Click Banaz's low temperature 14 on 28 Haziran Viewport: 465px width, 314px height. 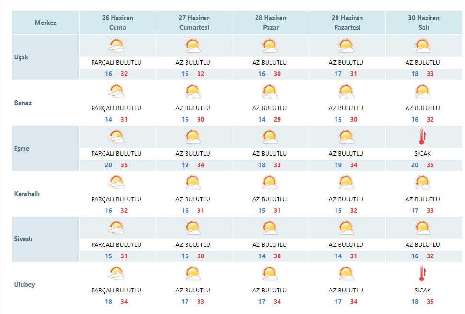(x=262, y=120)
